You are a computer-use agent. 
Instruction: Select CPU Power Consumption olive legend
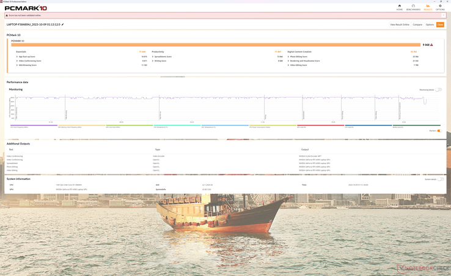[273, 126]
